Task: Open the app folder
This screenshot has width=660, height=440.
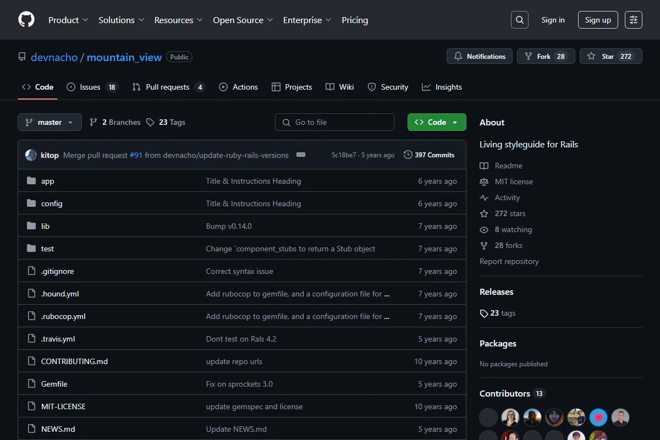Action: (47, 181)
